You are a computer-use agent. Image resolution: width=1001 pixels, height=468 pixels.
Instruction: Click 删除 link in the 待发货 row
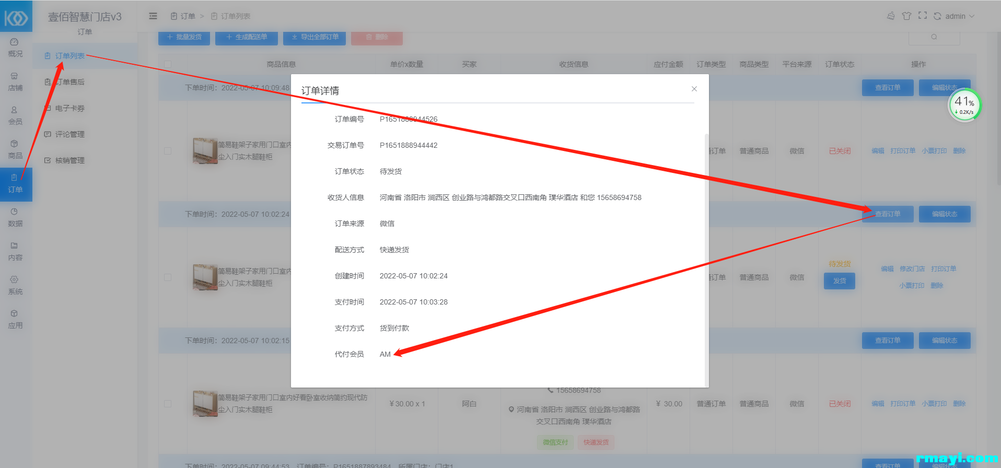937,286
